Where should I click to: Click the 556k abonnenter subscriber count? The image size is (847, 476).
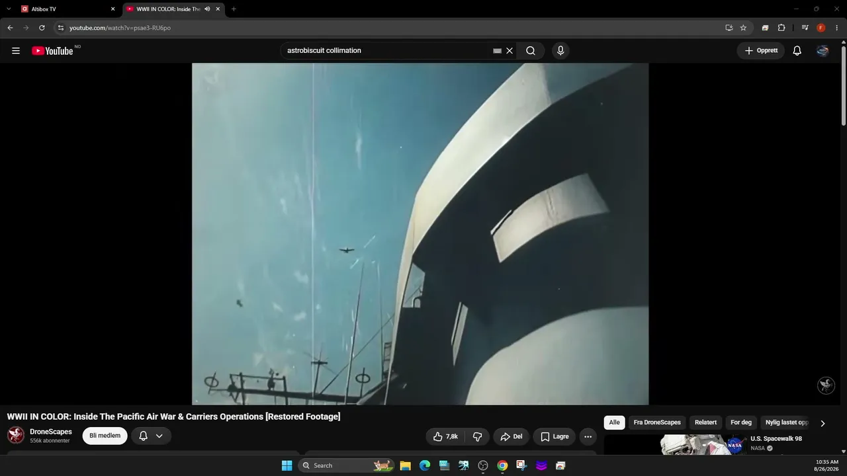tap(50, 441)
